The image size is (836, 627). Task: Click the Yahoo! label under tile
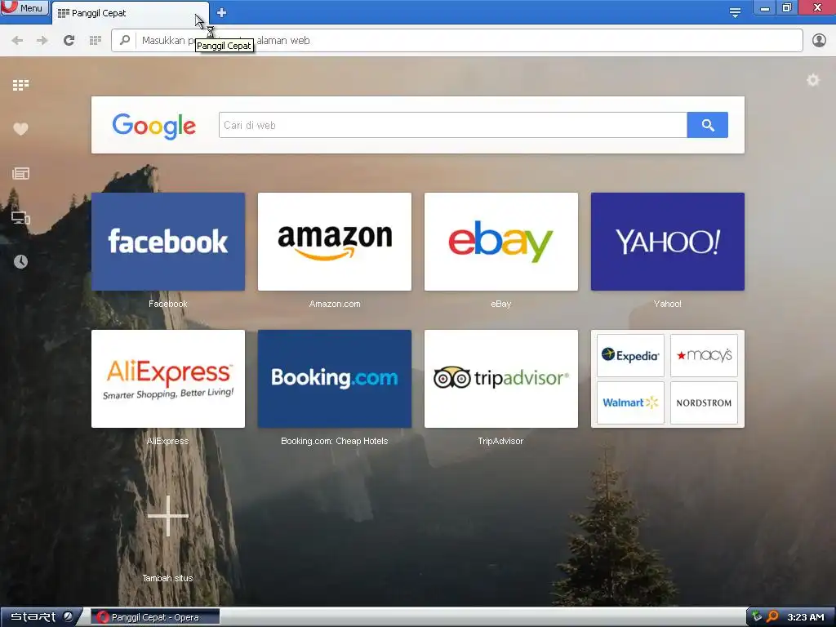click(x=668, y=304)
